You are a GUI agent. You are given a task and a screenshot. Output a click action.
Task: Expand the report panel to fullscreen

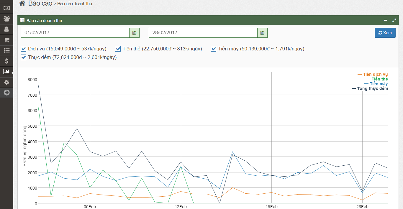394,20
